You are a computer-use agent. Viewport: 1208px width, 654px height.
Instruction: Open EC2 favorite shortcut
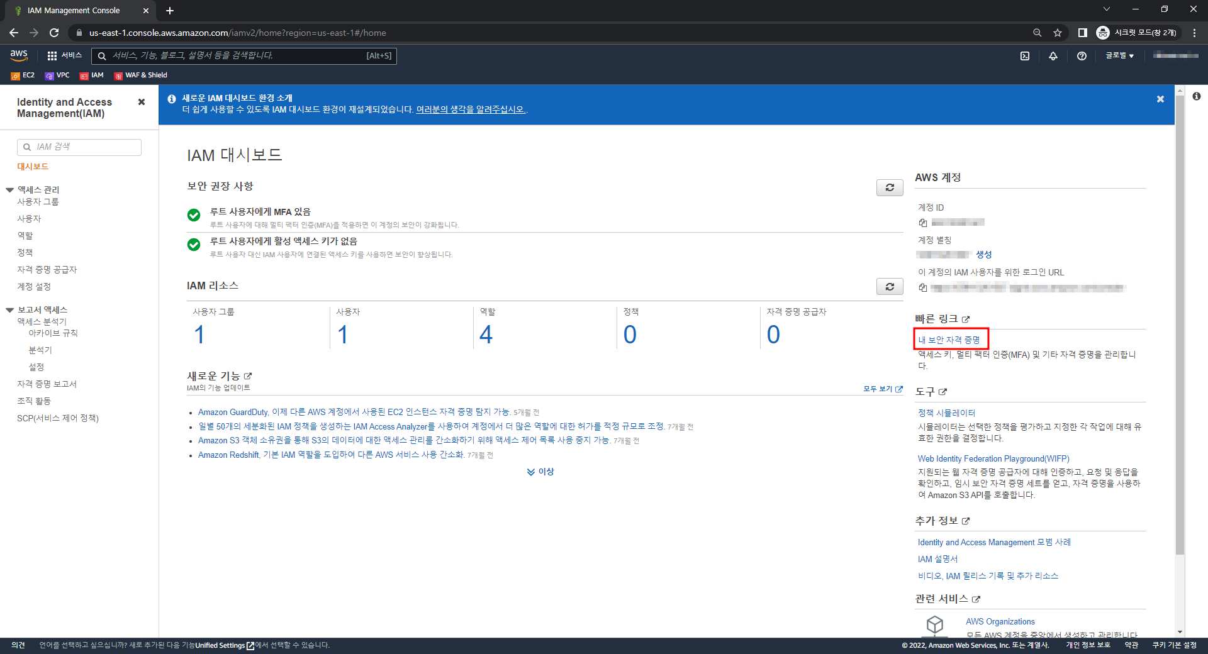pyautogui.click(x=23, y=75)
